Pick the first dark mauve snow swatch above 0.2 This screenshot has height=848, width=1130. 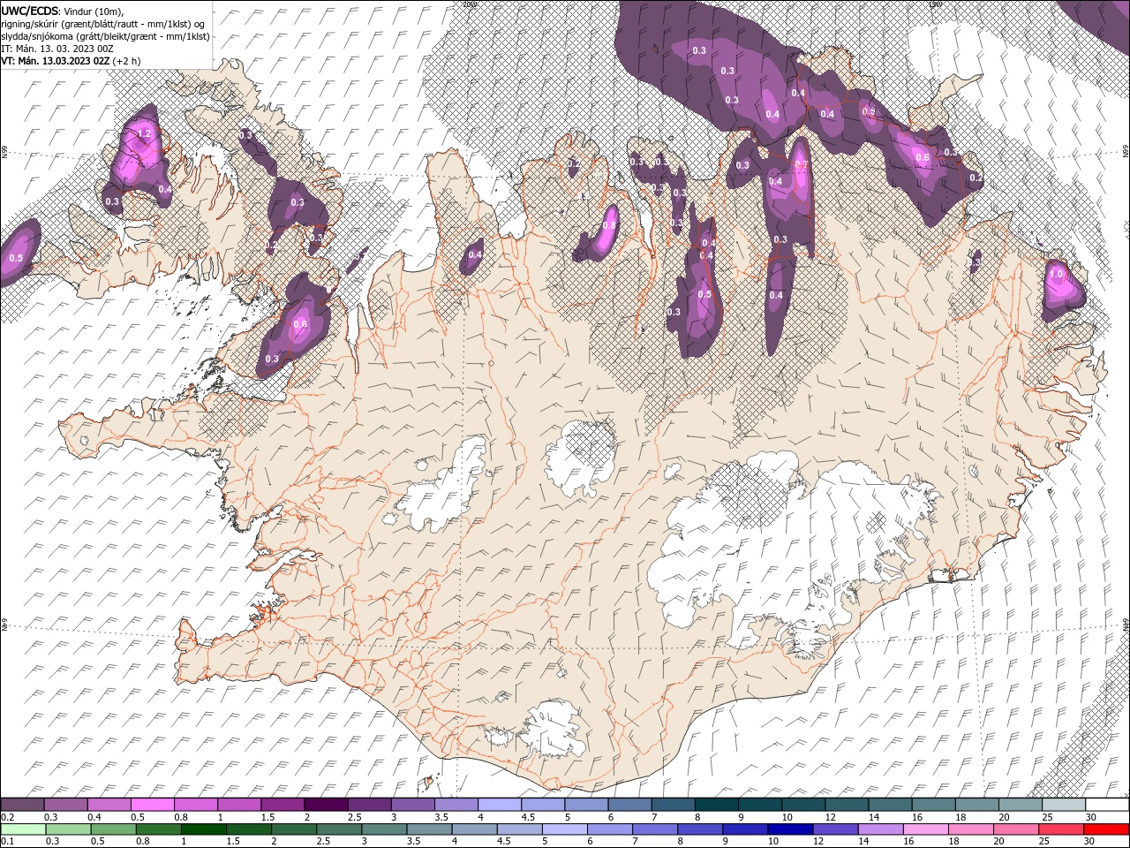coord(22,805)
